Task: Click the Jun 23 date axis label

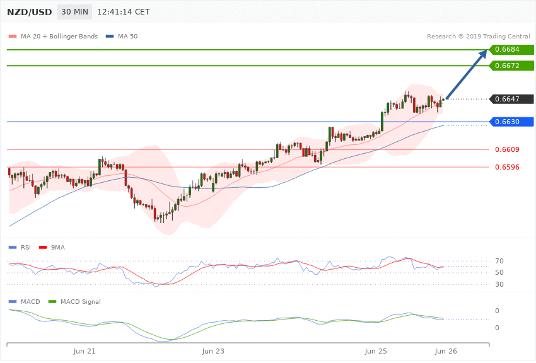Action: point(213,352)
